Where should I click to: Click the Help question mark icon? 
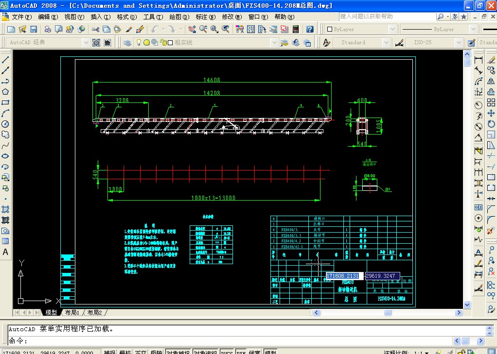click(x=310, y=29)
